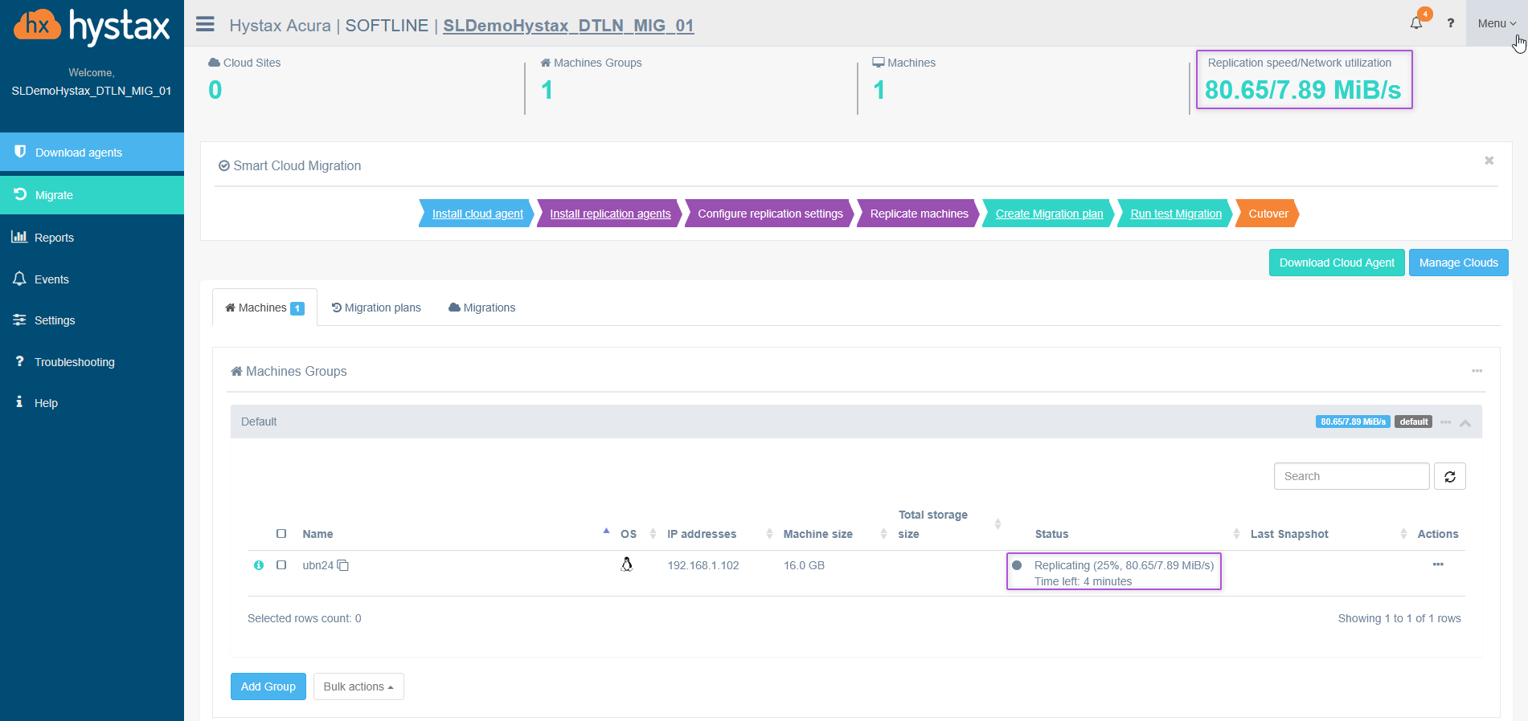Image resolution: width=1528 pixels, height=721 pixels.
Task: Click the refresh icon beside Search field
Action: 1450,476
